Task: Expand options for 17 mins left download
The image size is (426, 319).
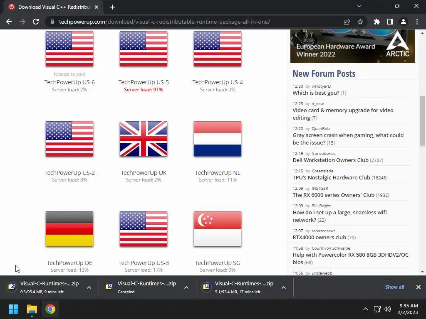Action: pyautogui.click(x=283, y=287)
